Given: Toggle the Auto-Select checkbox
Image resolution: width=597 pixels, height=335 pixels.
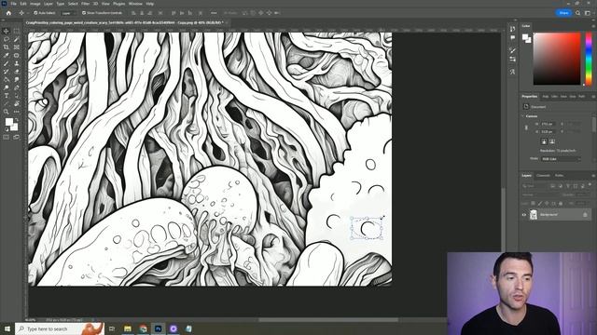Looking at the screenshot, I should click(35, 13).
